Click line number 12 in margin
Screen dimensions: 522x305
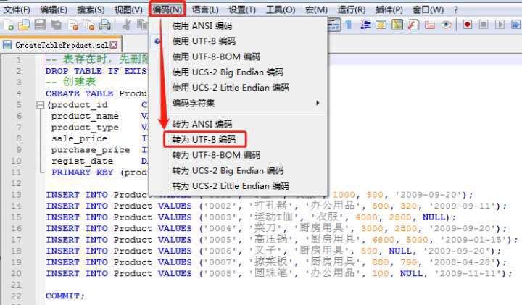click(16, 183)
